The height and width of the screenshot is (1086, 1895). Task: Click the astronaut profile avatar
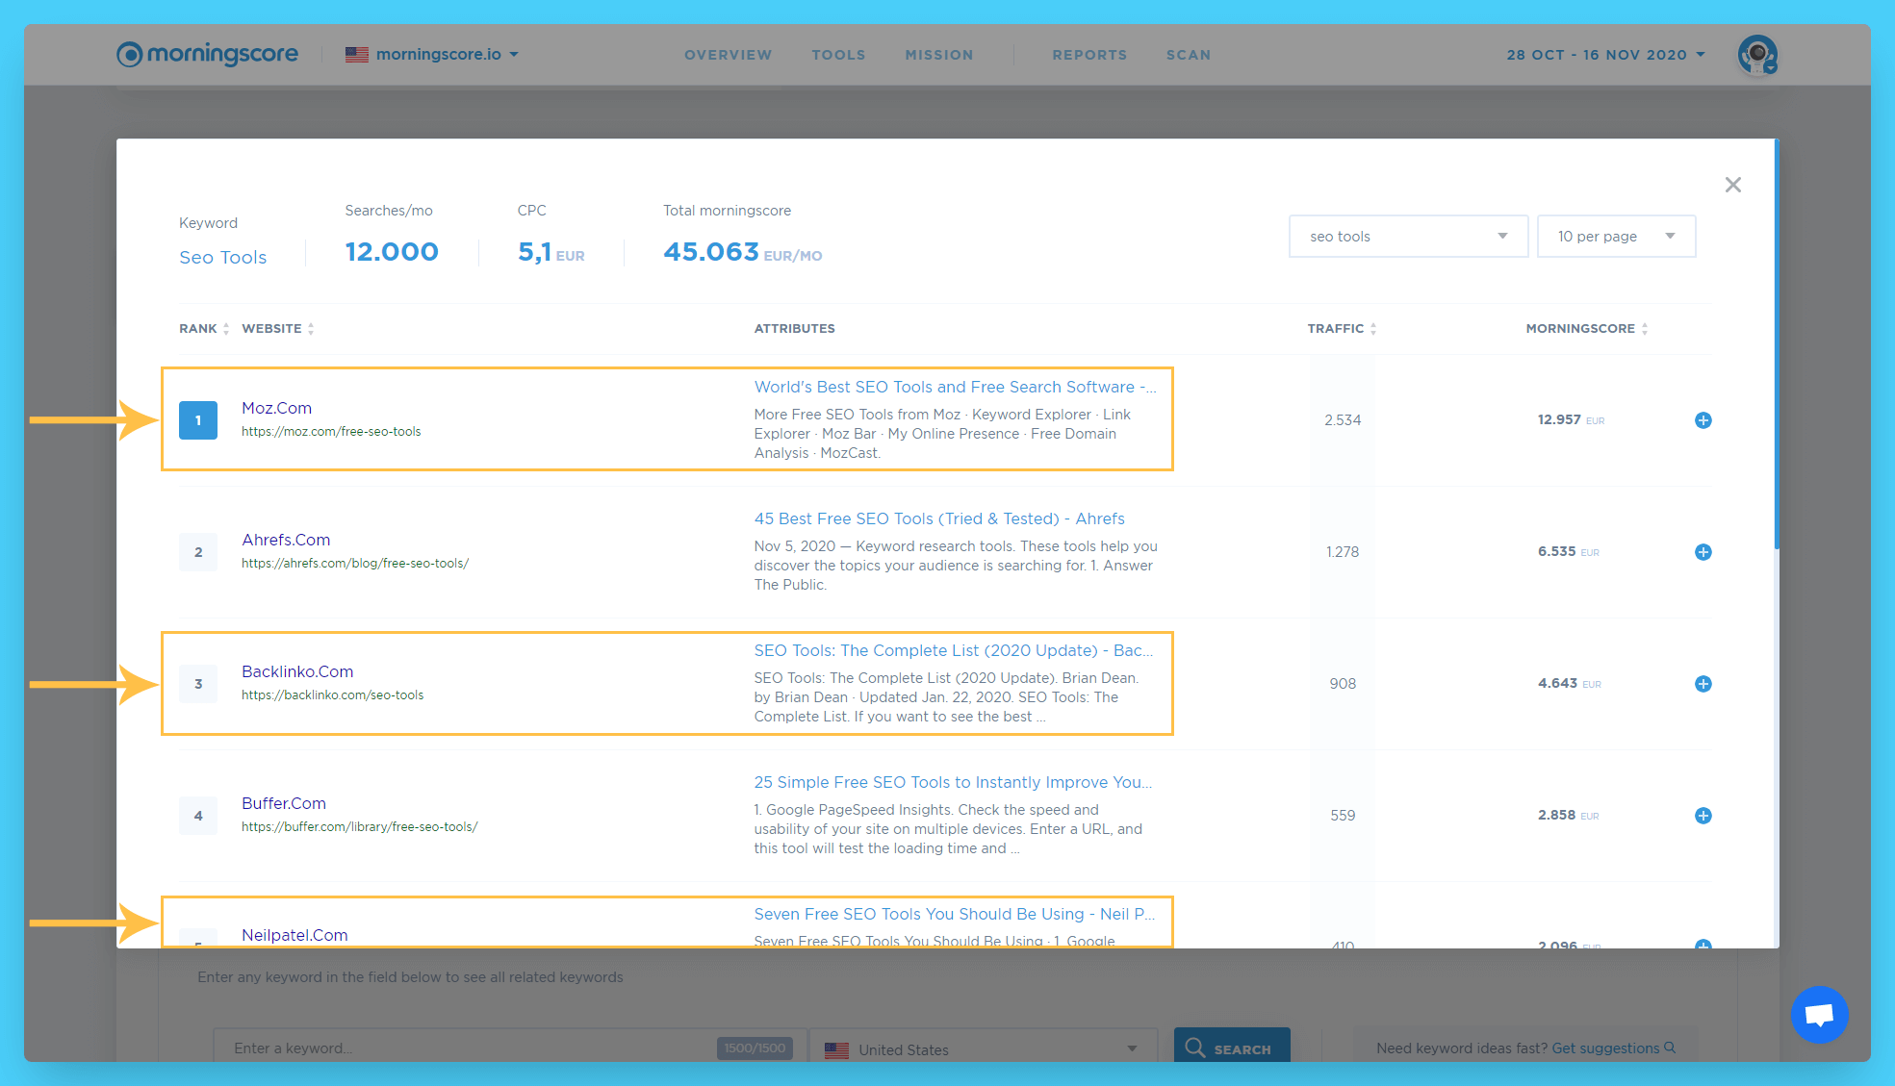tap(1757, 55)
